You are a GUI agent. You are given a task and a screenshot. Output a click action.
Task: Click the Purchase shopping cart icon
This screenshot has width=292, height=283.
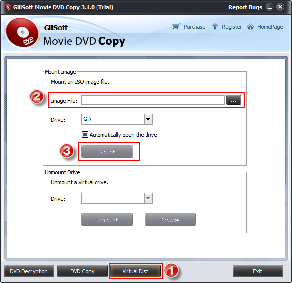[176, 26]
